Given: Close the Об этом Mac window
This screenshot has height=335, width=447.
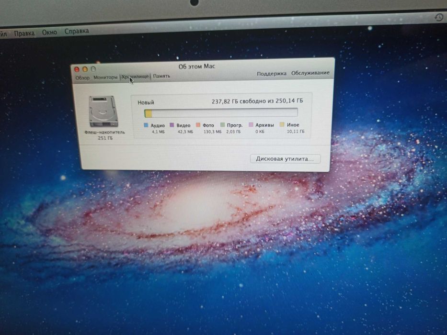Looking at the screenshot, I should [x=77, y=69].
